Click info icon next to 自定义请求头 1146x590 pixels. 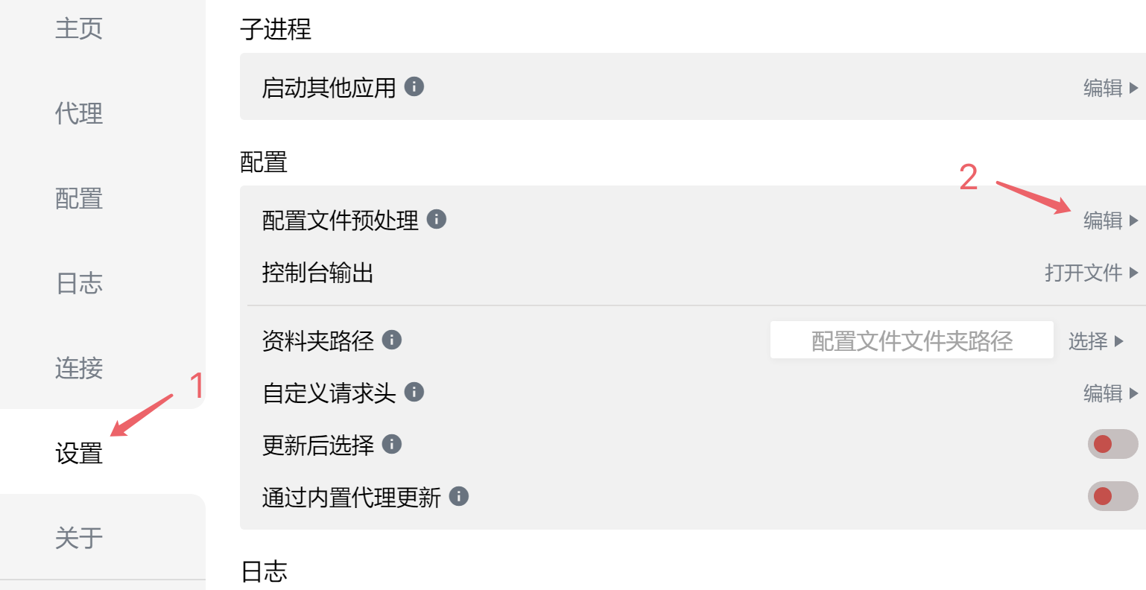(414, 392)
